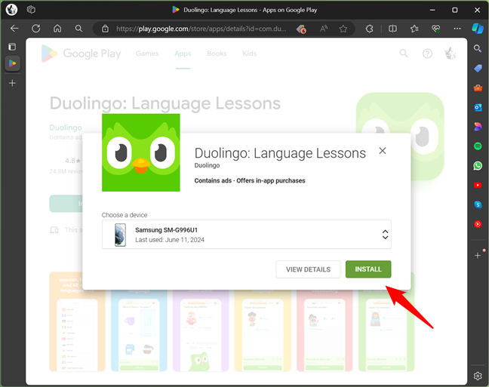489x387 pixels.
Task: Open WhatsApp in the sidebar
Action: 478,166
